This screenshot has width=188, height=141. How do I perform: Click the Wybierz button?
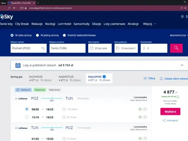tap(170, 112)
